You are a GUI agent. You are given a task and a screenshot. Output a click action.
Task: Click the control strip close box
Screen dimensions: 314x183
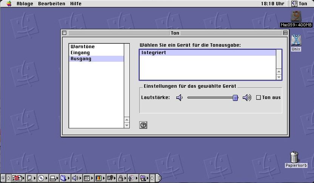click(x=3, y=178)
